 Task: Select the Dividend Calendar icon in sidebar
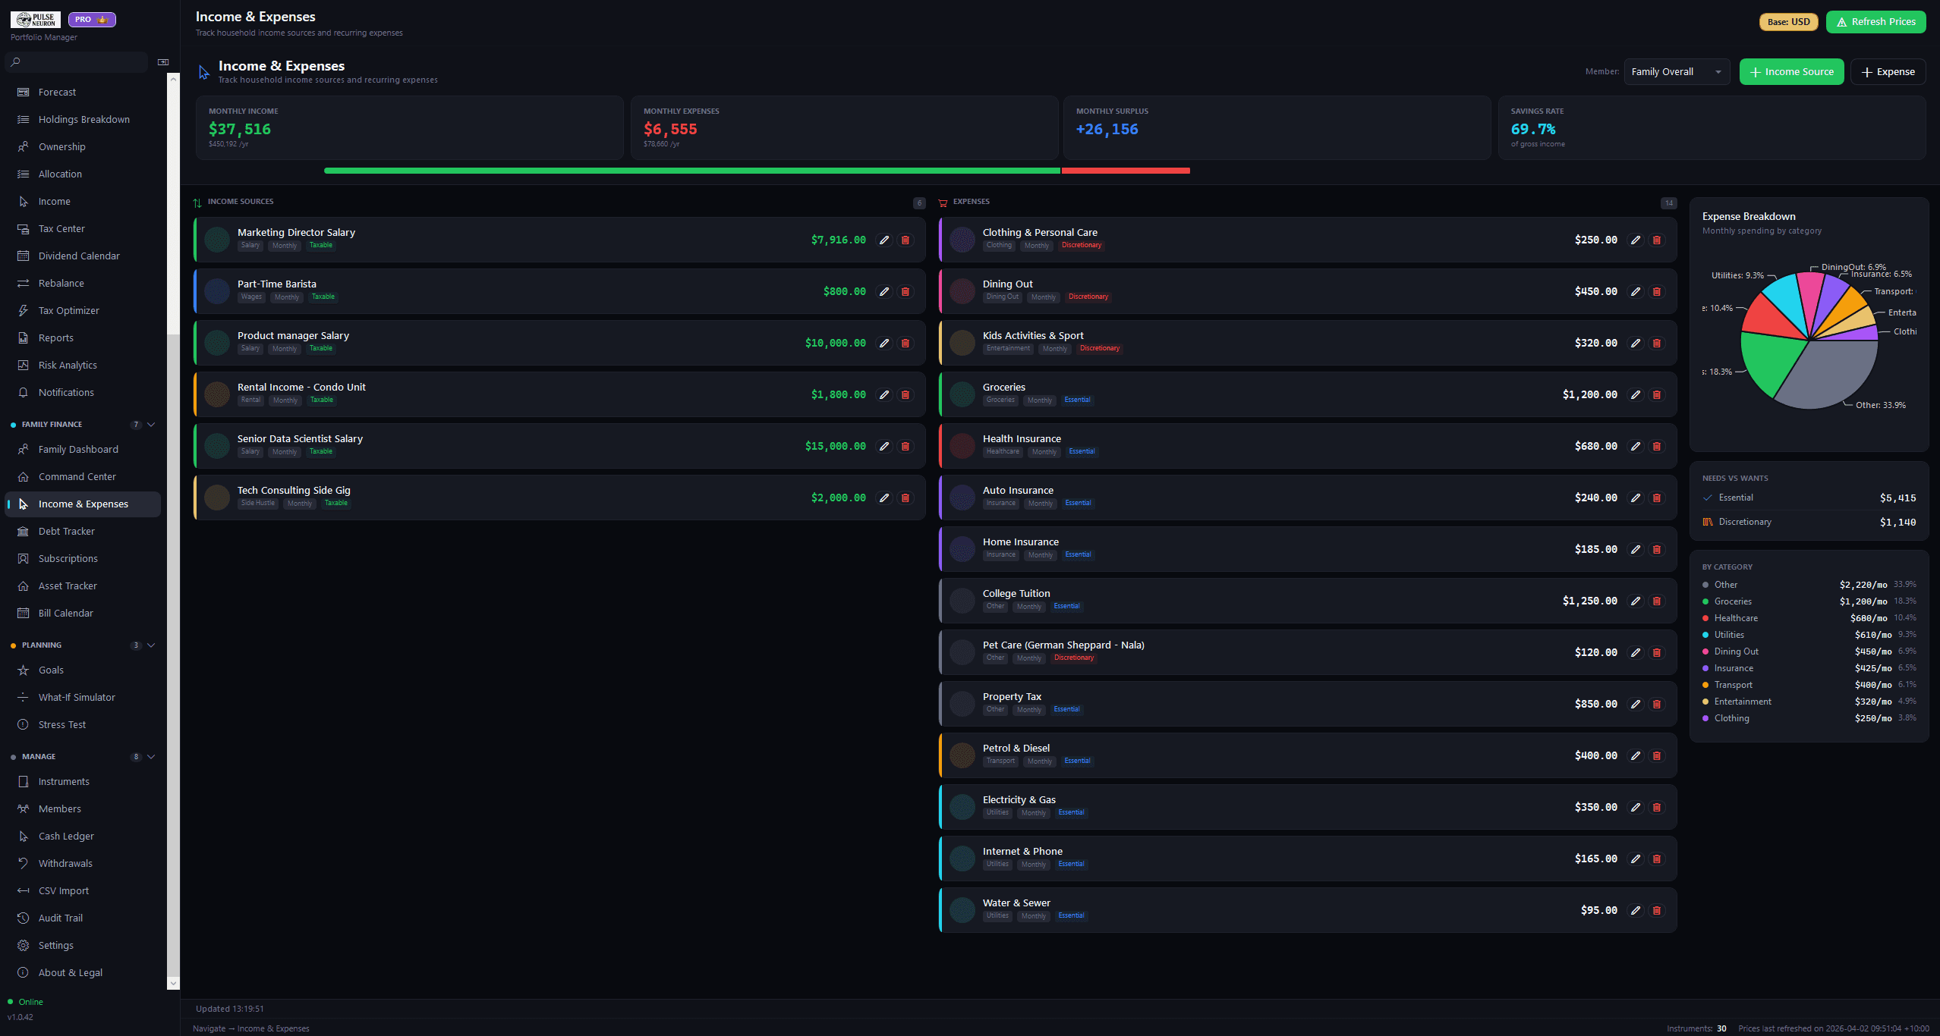(23, 256)
